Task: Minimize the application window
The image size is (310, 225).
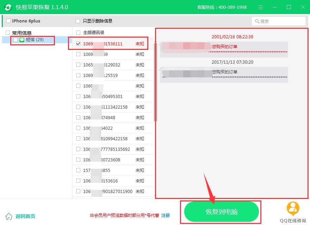Action: click(275, 7)
